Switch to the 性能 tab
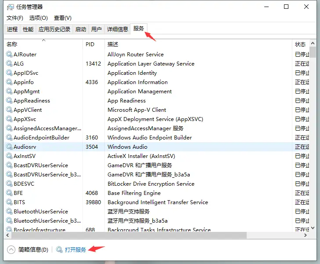Screen dimensions: 320x264 tap(28, 29)
